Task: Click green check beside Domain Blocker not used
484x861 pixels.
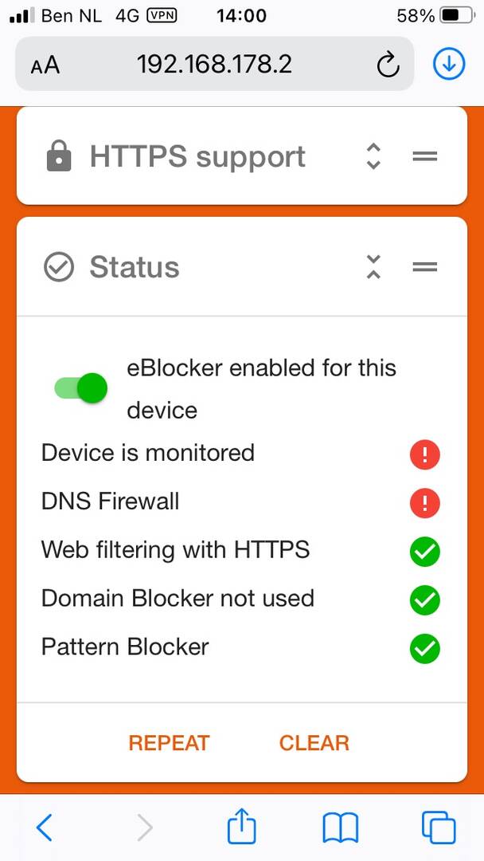Action: [x=425, y=600]
